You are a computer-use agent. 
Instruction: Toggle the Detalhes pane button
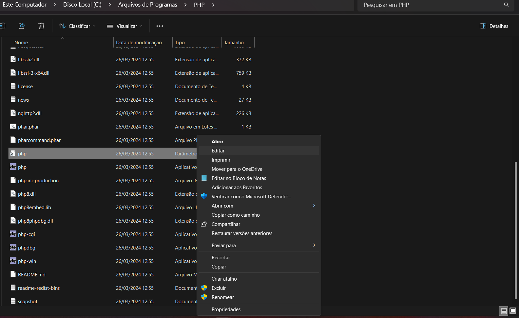tap(494, 26)
